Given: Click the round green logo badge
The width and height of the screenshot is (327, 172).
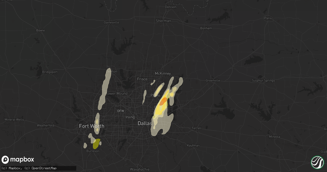Looking at the screenshot, I should pos(317,162).
